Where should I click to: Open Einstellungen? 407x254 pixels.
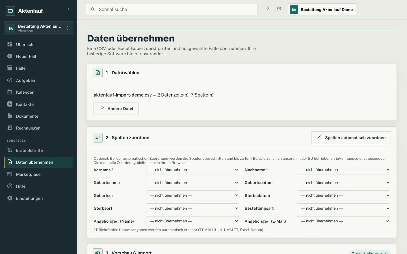pos(38,198)
